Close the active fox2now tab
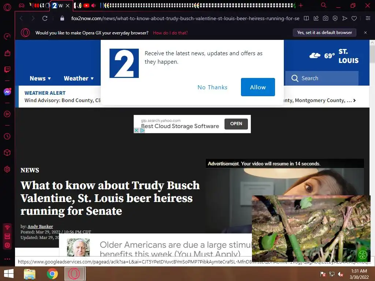This screenshot has width=375, height=281. coord(68,5)
